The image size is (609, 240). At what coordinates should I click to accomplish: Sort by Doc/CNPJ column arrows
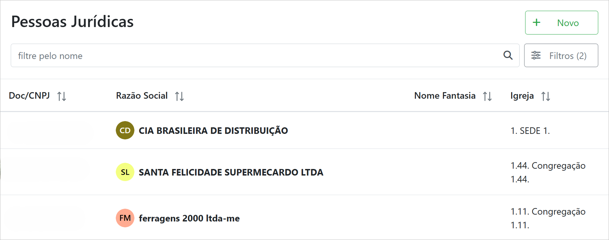pyautogui.click(x=62, y=96)
